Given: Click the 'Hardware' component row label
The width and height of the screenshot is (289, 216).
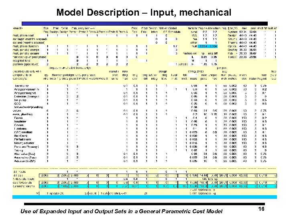Looking at the screenshot, I should 20,128.
